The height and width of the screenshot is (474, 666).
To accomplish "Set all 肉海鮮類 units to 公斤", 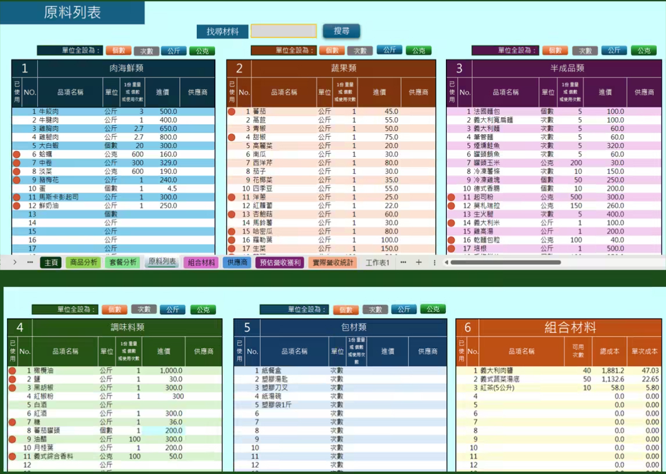I will pyautogui.click(x=174, y=51).
